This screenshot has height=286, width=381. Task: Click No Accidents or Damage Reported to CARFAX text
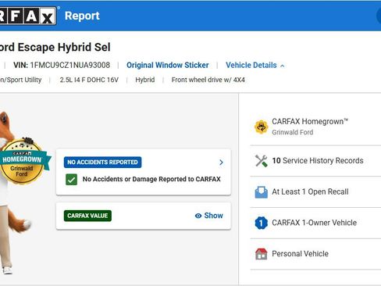151,179
